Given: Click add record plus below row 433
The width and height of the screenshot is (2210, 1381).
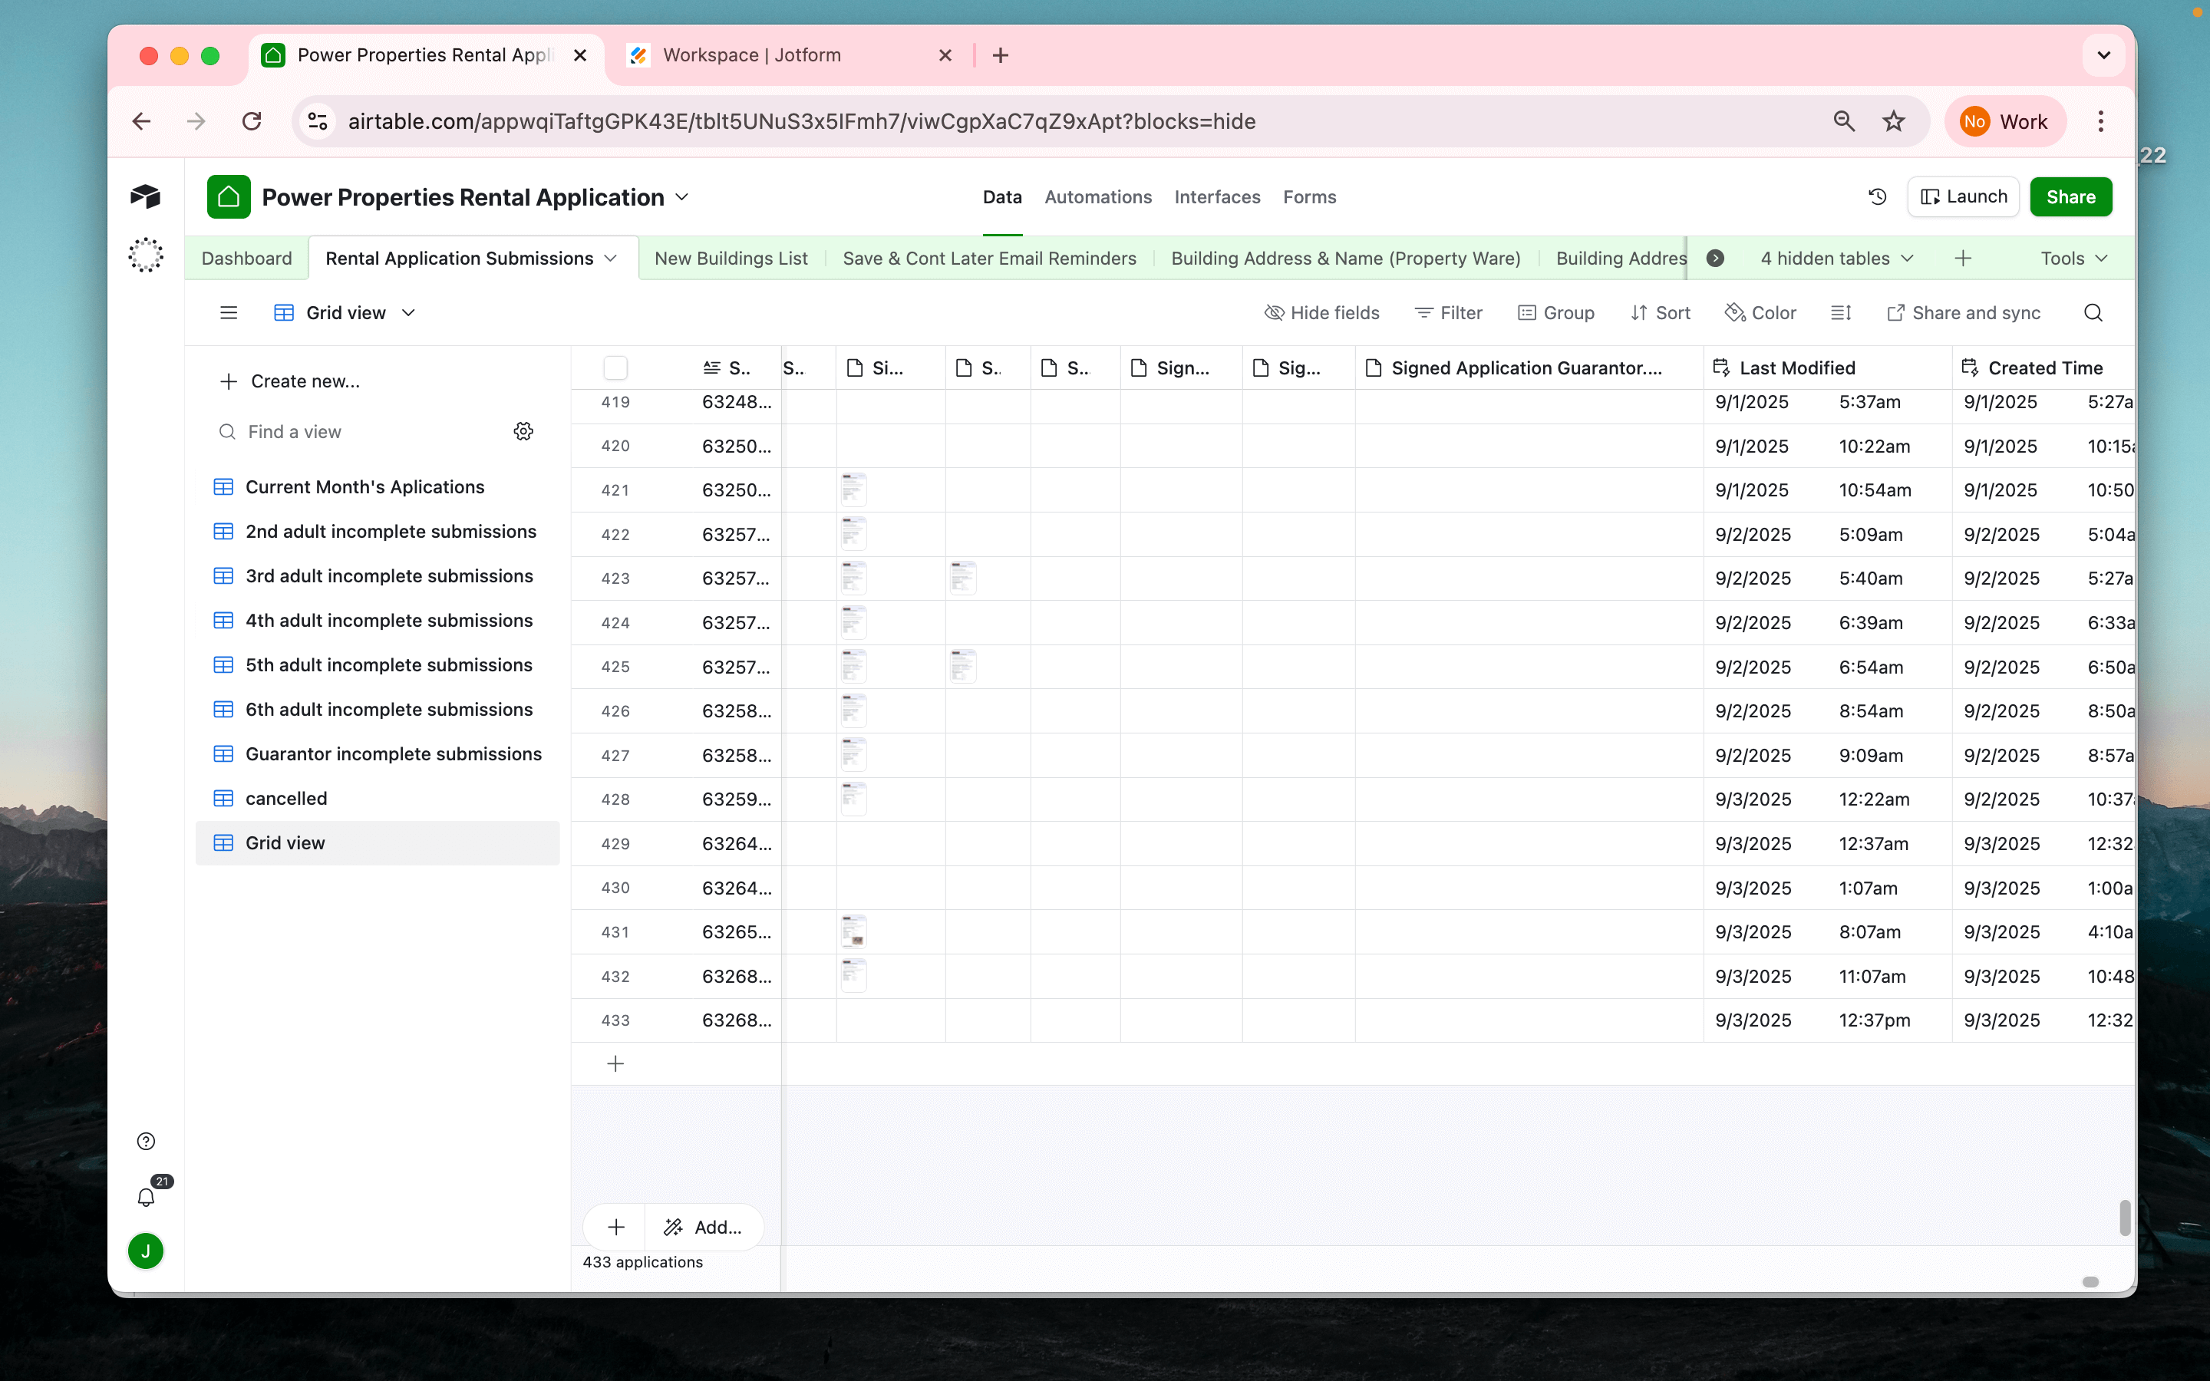Looking at the screenshot, I should [615, 1063].
